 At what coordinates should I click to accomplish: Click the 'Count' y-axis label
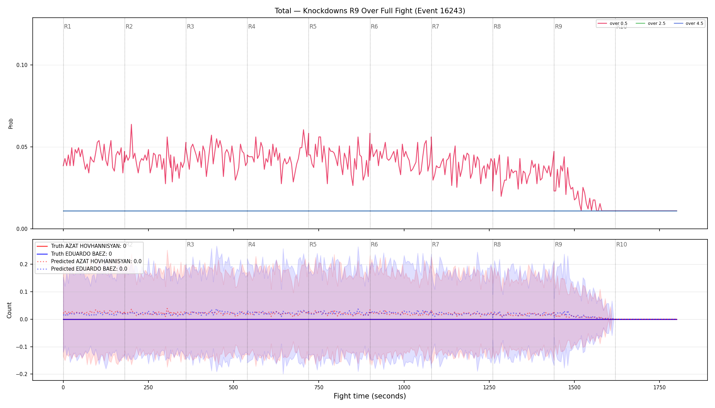(9, 310)
